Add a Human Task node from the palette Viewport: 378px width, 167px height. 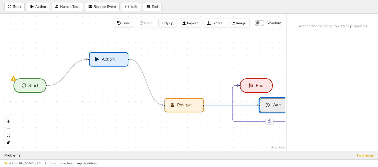pyautogui.click(x=67, y=7)
